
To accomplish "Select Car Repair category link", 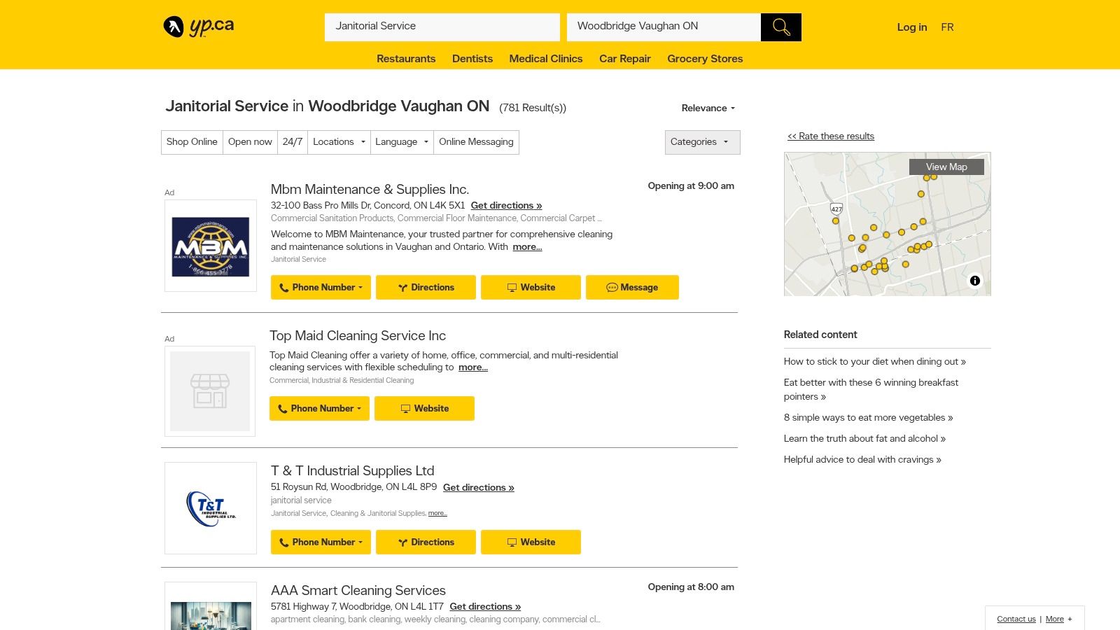I will point(625,59).
